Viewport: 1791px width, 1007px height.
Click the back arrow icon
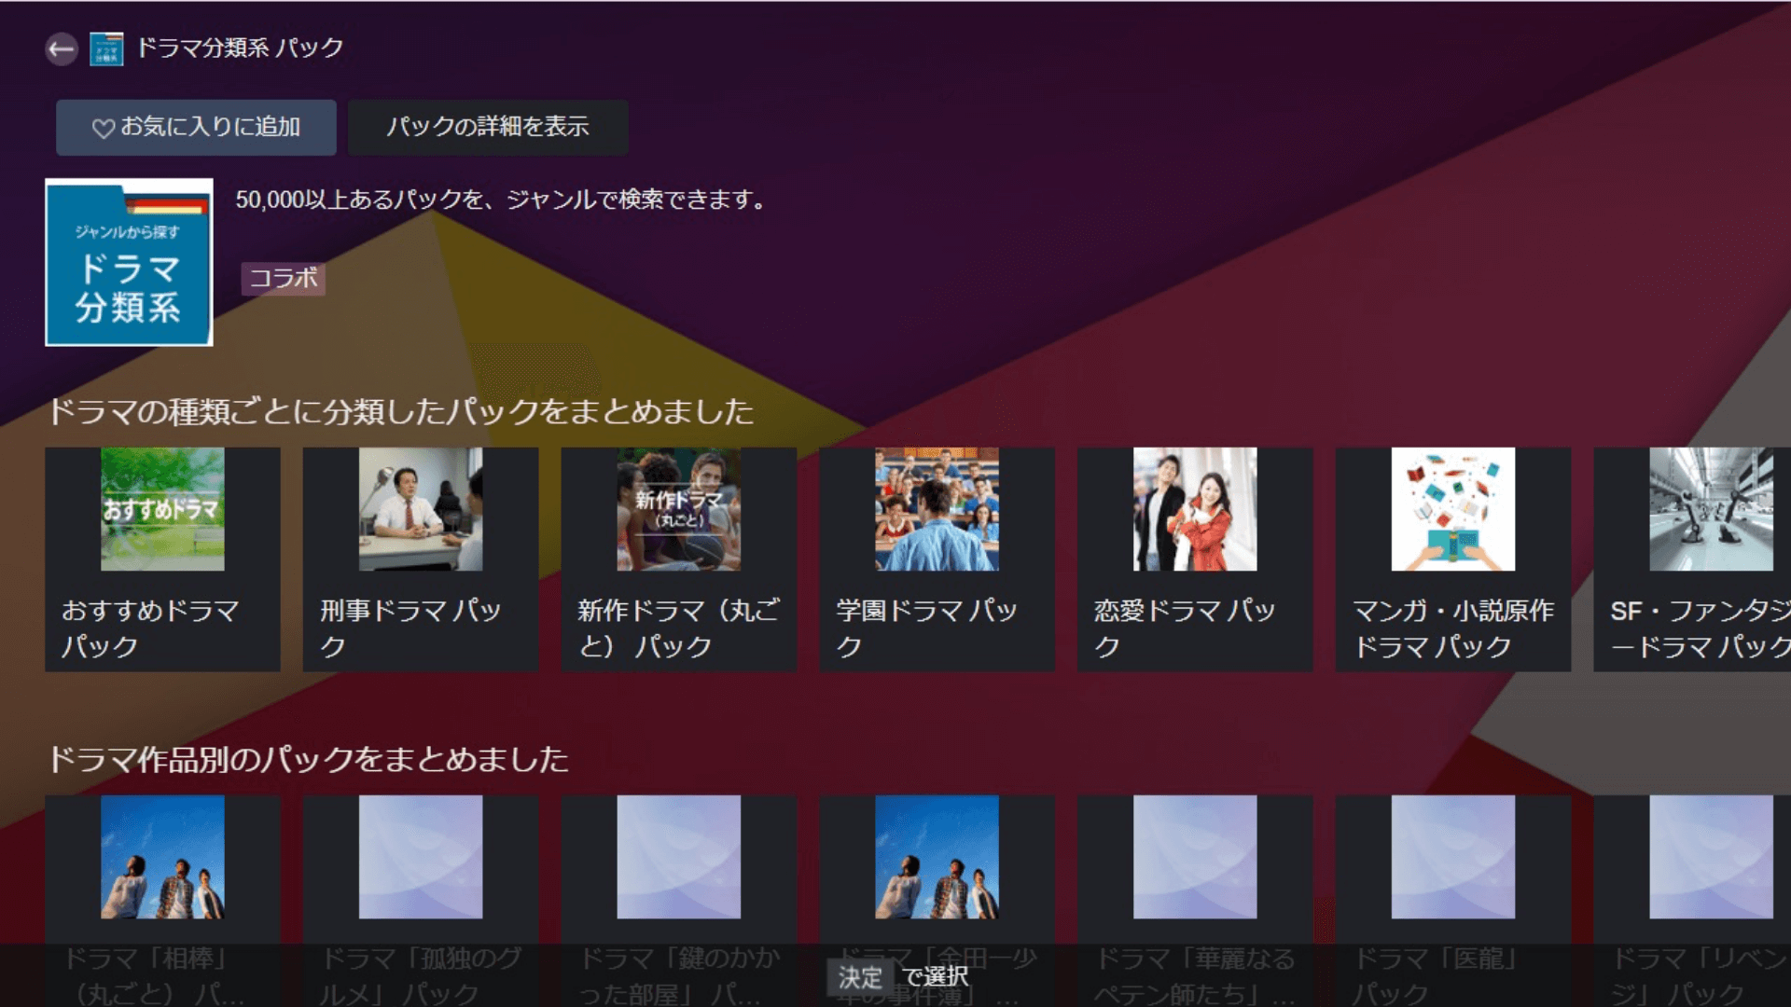pyautogui.click(x=62, y=48)
